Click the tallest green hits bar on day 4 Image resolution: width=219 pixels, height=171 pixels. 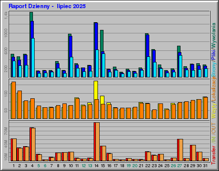(x=31, y=17)
